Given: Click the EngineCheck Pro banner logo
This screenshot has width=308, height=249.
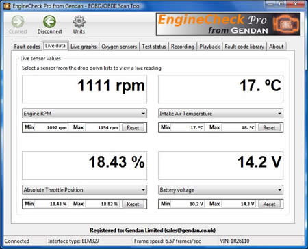Looking at the screenshot, I should pyautogui.click(x=228, y=24).
